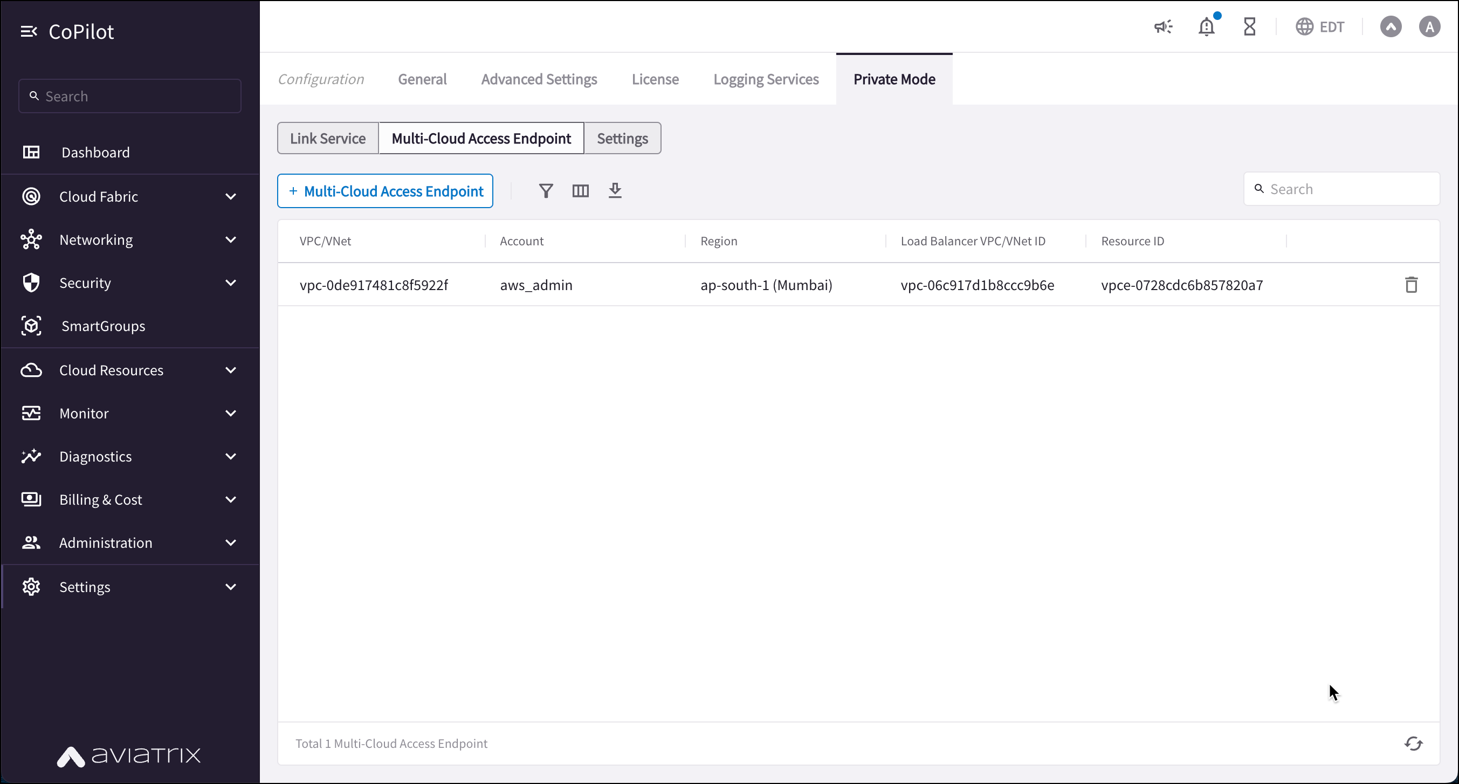Click the download/export icon
The width and height of the screenshot is (1459, 784).
click(x=615, y=190)
